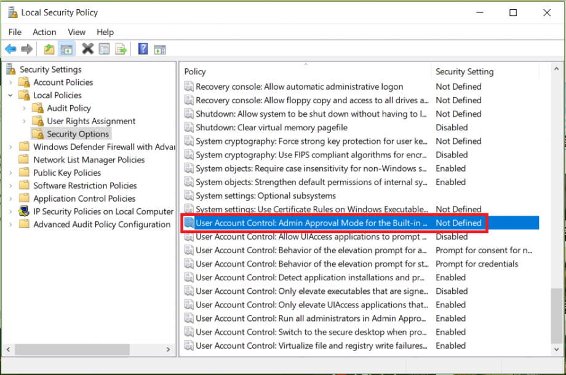Select Shutdown: Clear virtual memory pagefile policy
The image size is (566, 375).
(x=271, y=128)
